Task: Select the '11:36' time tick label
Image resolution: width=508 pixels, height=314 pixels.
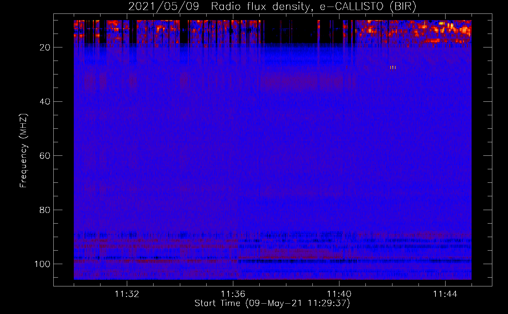Action: click(x=233, y=294)
